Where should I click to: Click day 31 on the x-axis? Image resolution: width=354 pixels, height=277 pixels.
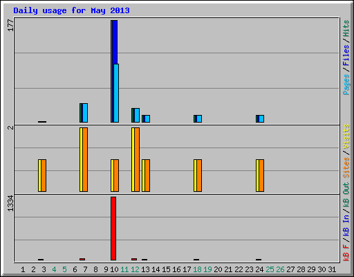[x=332, y=269]
